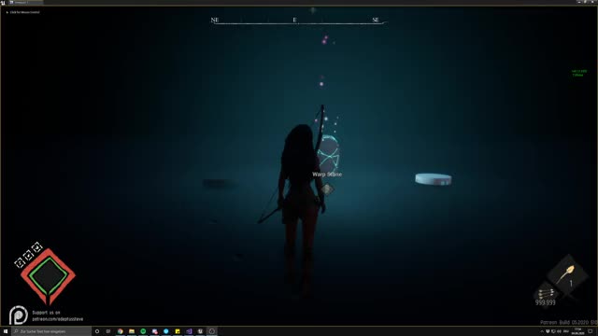This screenshot has height=336, width=598.
Task: Click the glowing Warp Stone orb
Action: (328, 153)
